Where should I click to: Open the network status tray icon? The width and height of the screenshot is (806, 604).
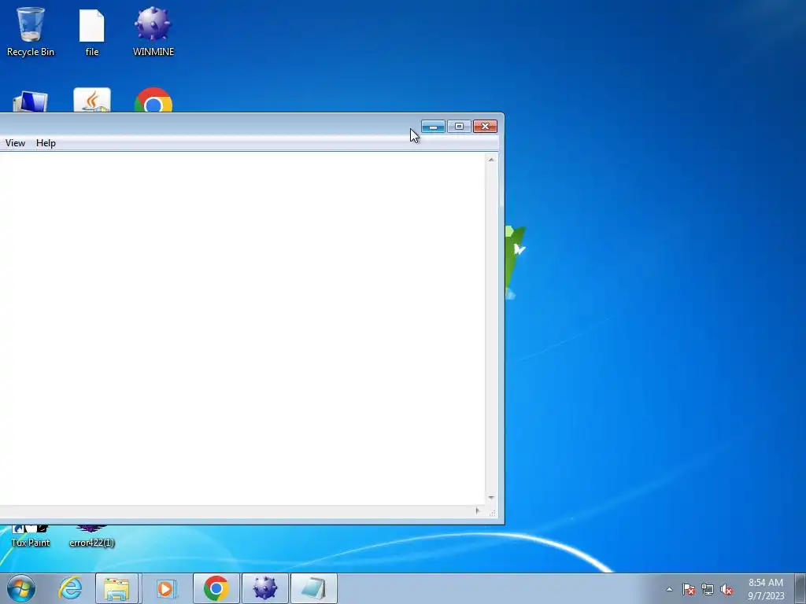(x=708, y=589)
